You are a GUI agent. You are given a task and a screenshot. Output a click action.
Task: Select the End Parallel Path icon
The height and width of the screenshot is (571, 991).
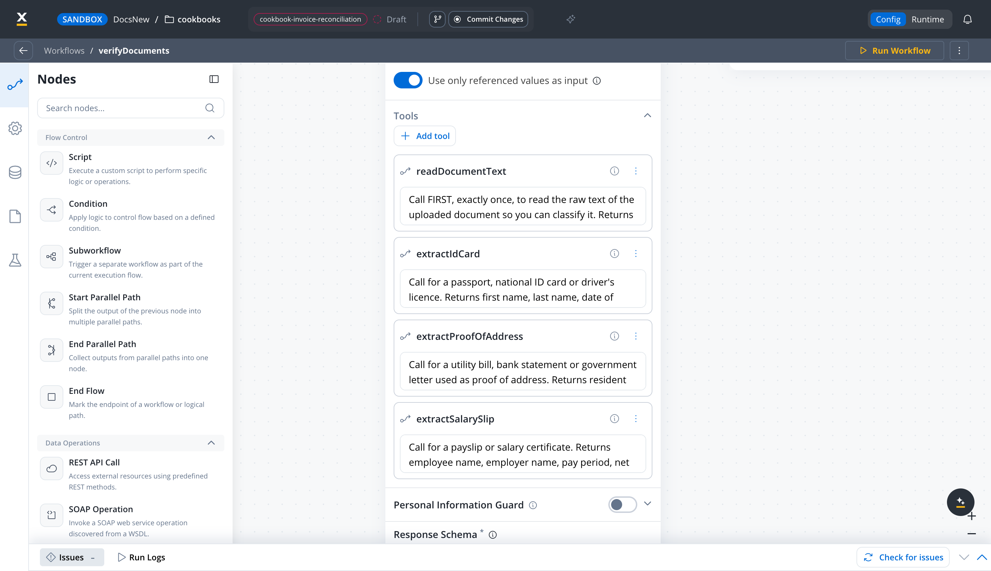click(51, 350)
